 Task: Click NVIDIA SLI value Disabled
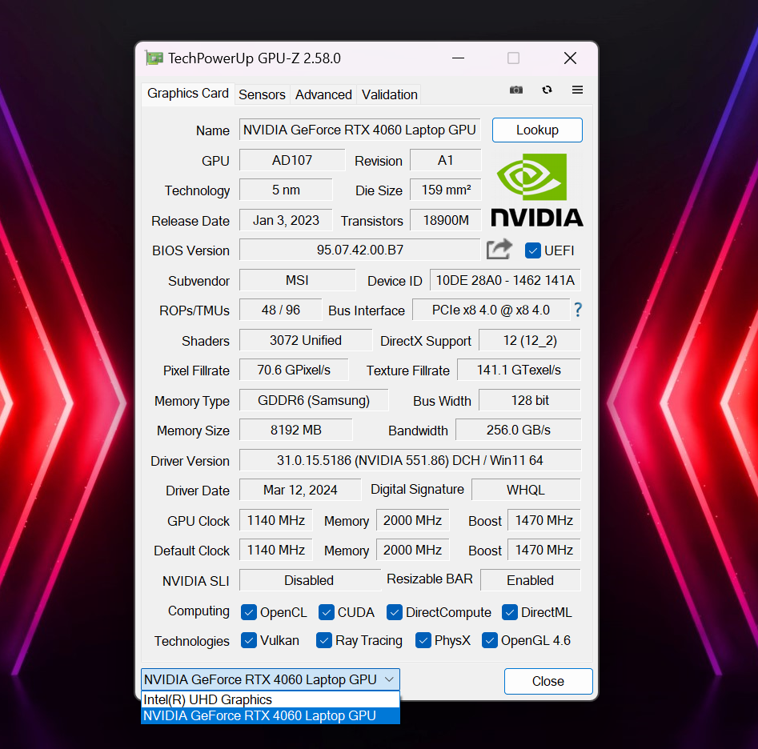[x=310, y=580]
